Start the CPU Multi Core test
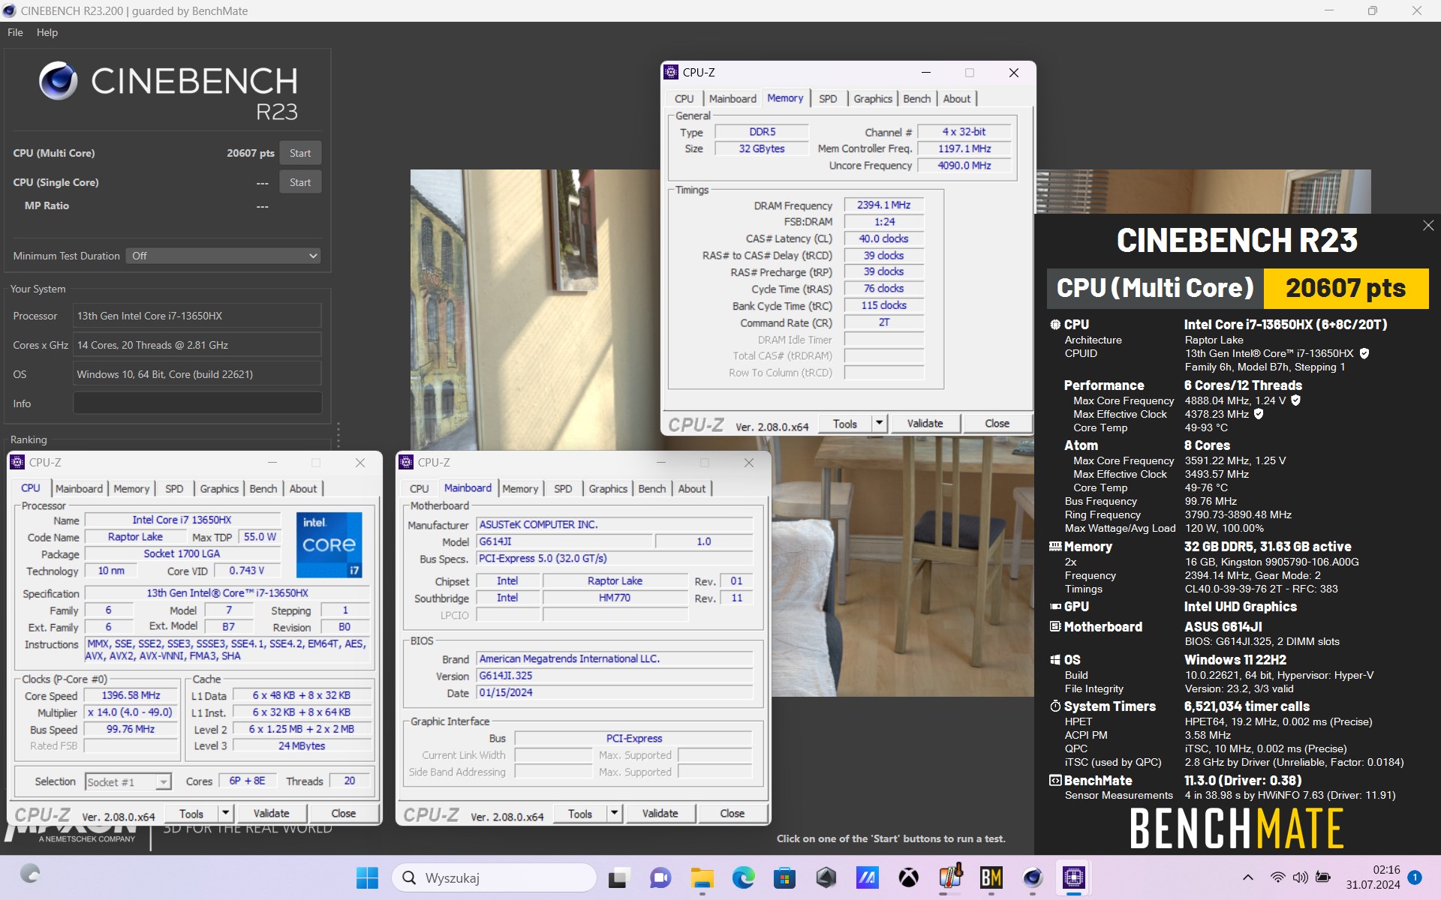Viewport: 1441px width, 900px height. click(300, 153)
